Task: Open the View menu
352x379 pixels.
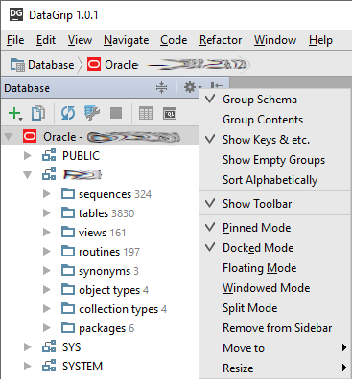Action: [x=80, y=40]
